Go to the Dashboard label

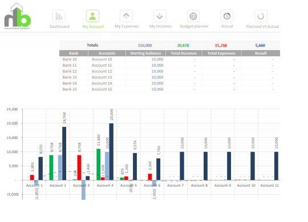pyautogui.click(x=59, y=27)
